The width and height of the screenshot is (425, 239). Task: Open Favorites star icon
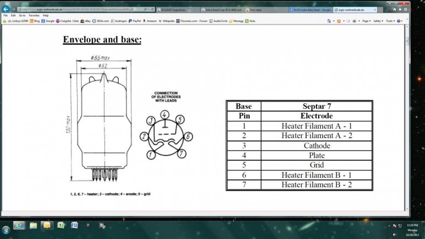[x=400, y=9]
